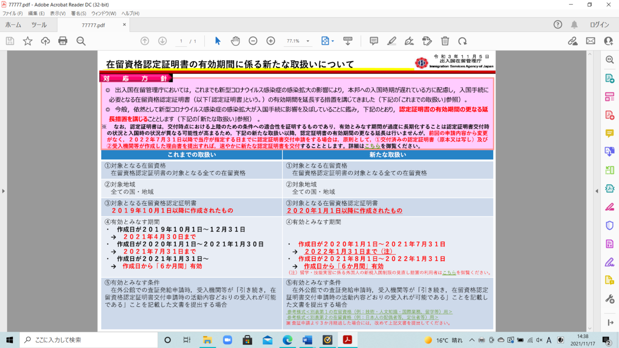Click the Windows search box ここに入力して検索

[x=88, y=340]
